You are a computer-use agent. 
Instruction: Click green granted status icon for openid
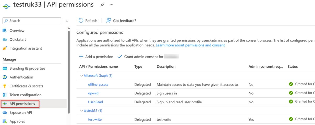pos(291,93)
